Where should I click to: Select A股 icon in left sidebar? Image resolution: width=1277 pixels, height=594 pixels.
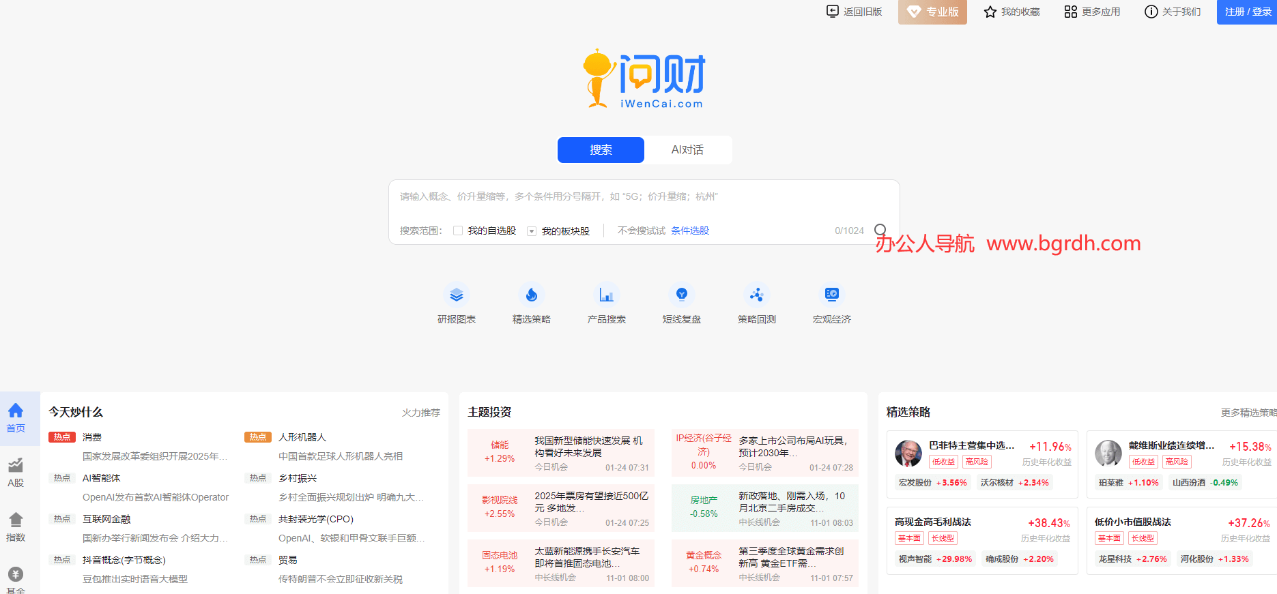click(x=16, y=465)
